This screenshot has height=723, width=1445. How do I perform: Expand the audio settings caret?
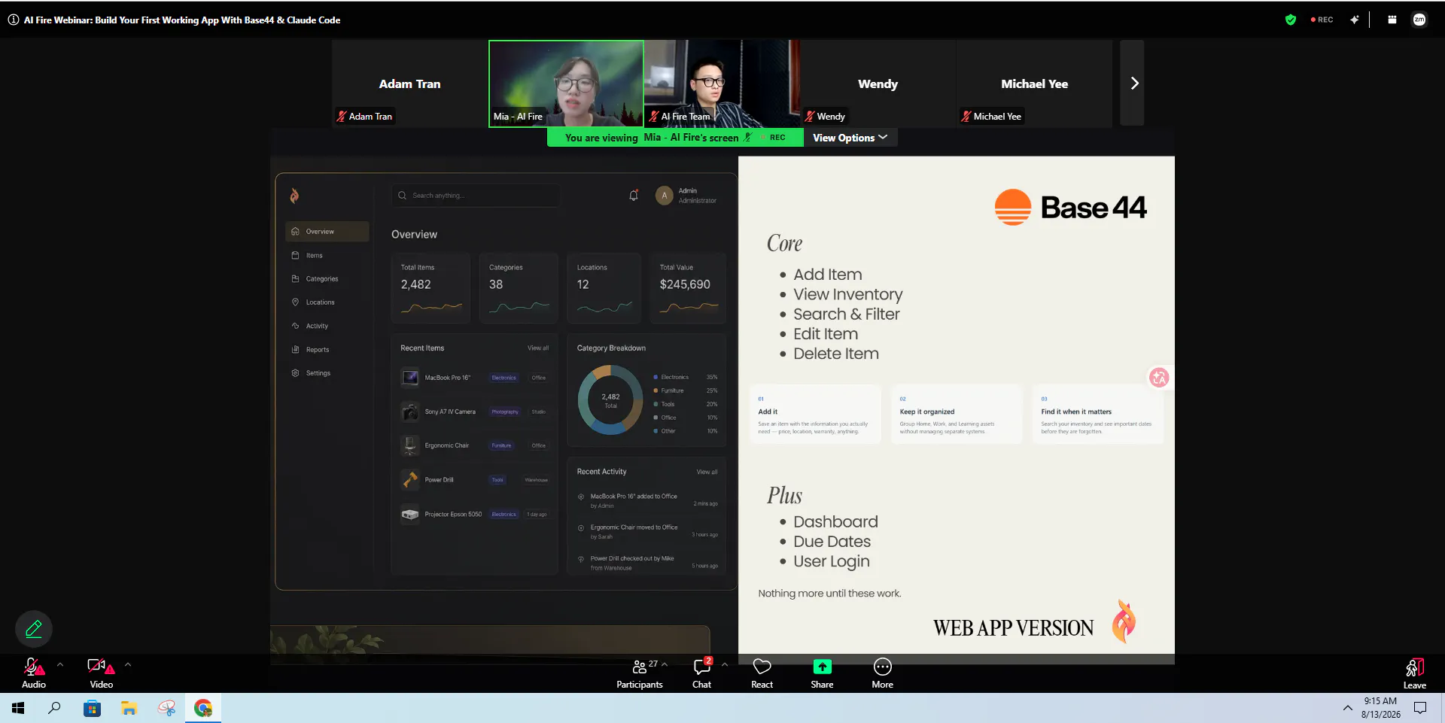click(60, 664)
